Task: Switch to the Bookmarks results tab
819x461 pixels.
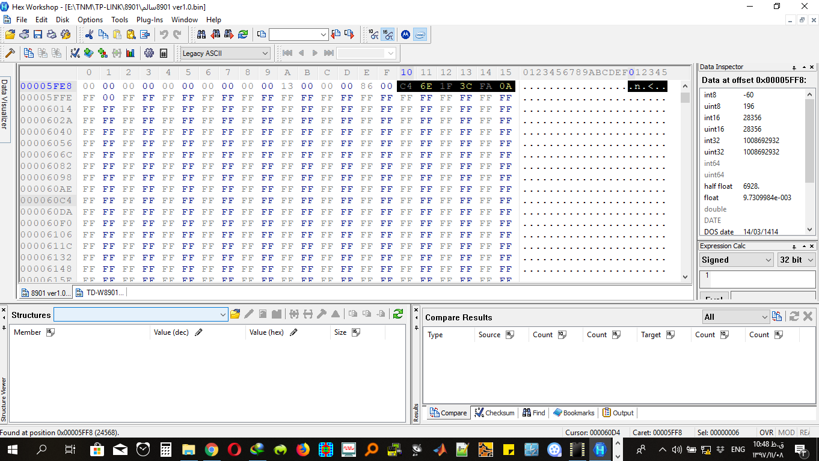Action: pyautogui.click(x=574, y=413)
